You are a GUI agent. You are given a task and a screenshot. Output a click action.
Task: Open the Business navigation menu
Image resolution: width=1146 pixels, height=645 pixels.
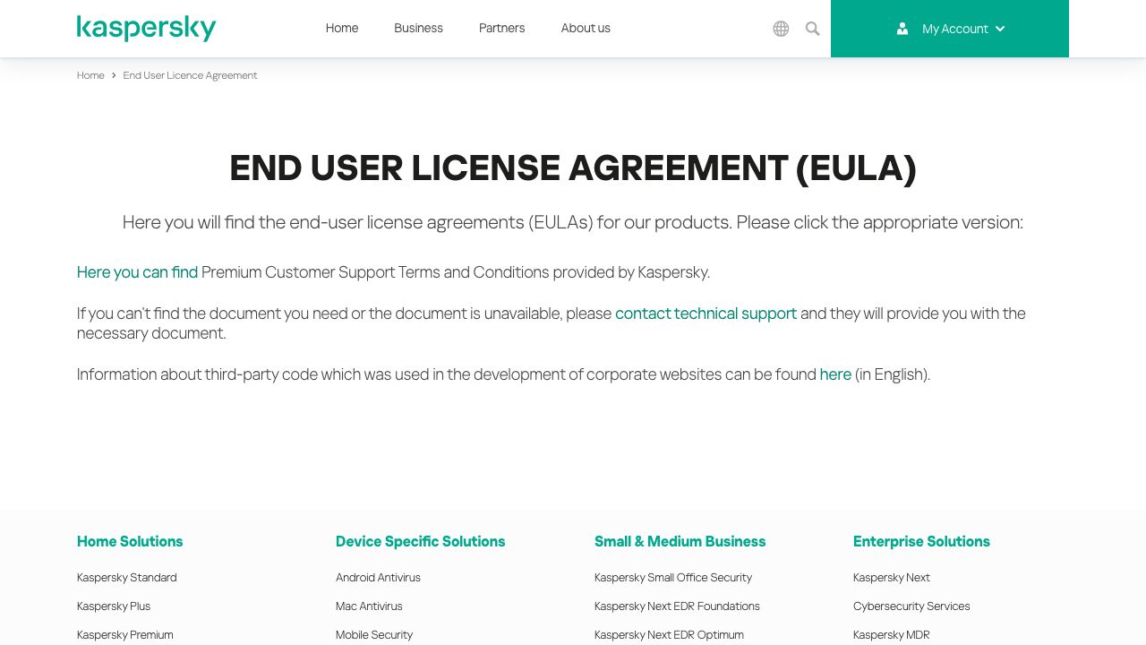pyautogui.click(x=418, y=28)
